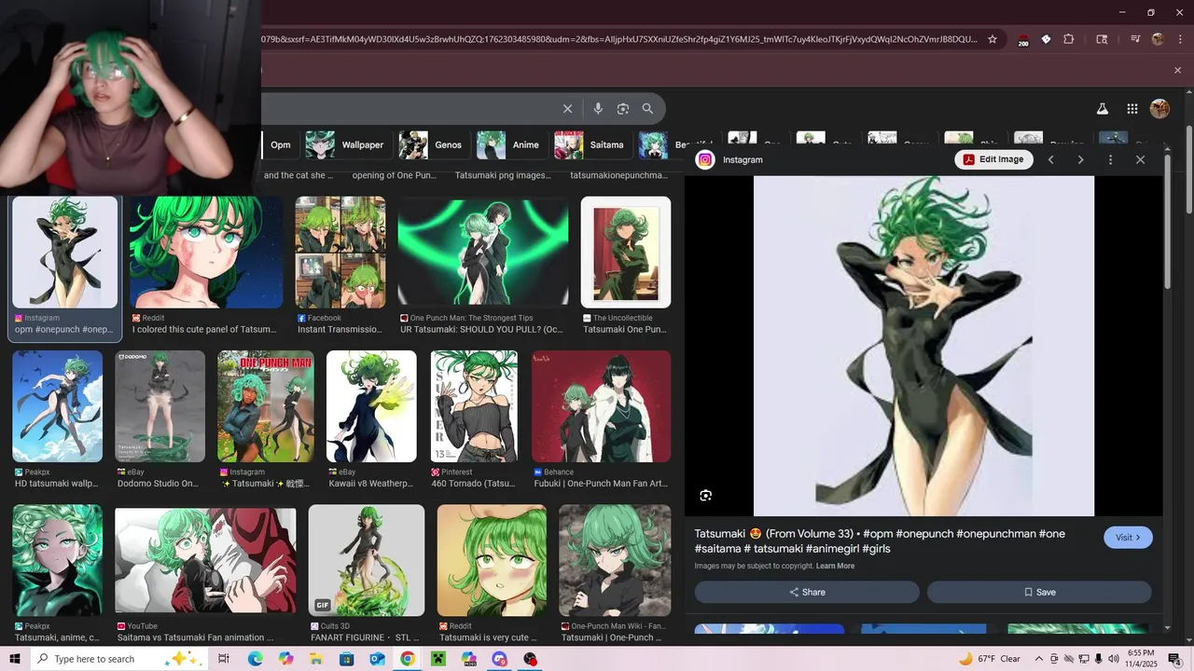Open Search Labs flask icon
Screen dimensions: 1194x671
pyautogui.click(x=1102, y=109)
